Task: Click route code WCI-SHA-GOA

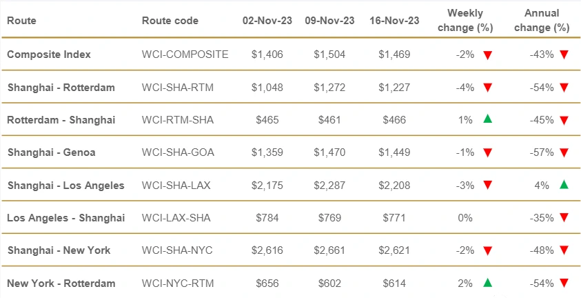Action: point(178,152)
